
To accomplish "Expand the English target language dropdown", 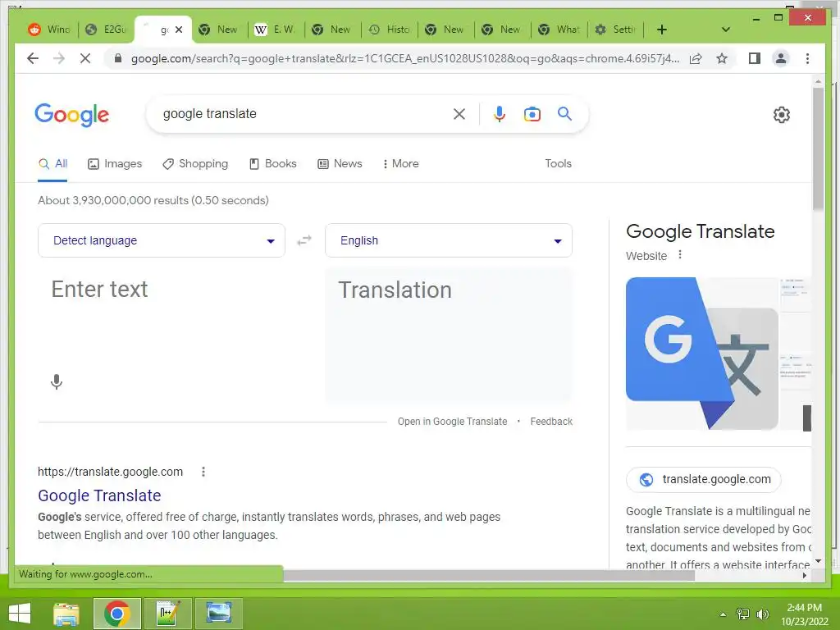I will [x=449, y=240].
